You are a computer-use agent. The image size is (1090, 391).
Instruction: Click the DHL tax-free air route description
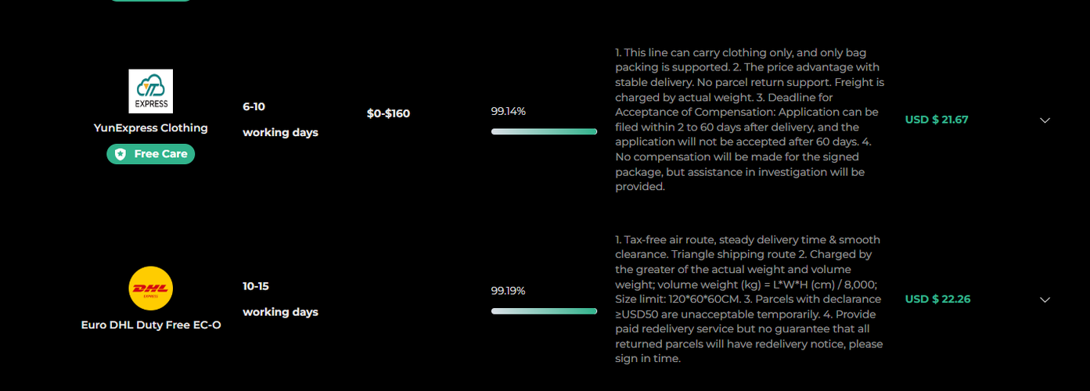(750, 299)
